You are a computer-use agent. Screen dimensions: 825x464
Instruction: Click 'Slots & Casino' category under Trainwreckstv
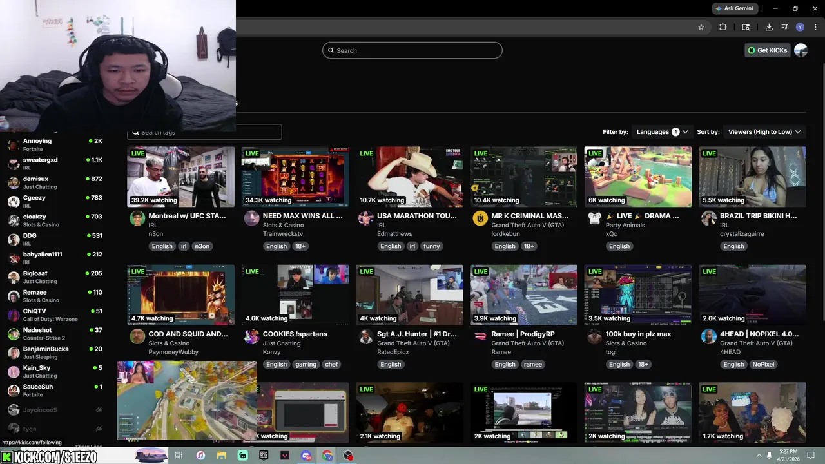click(x=283, y=225)
